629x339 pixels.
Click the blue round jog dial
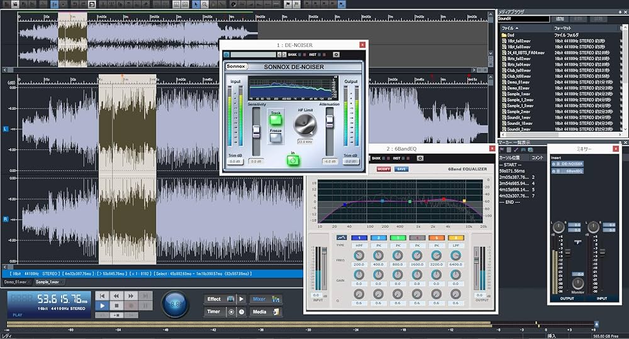pos(175,304)
